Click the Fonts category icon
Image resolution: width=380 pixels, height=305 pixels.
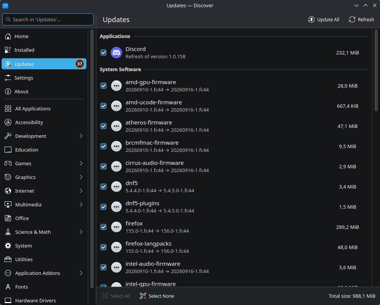coord(8,287)
